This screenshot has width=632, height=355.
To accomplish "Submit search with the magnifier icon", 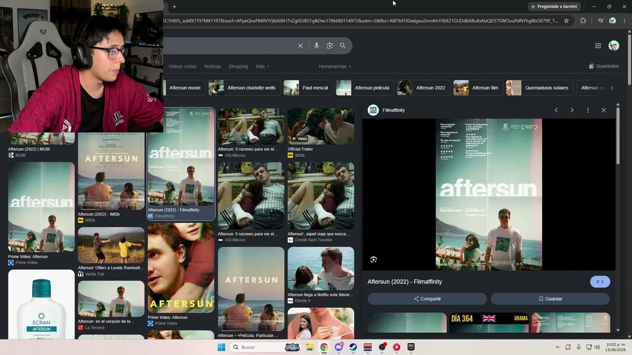I will 343,46.
